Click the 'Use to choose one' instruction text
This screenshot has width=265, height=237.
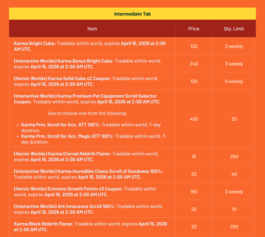tap(87, 113)
